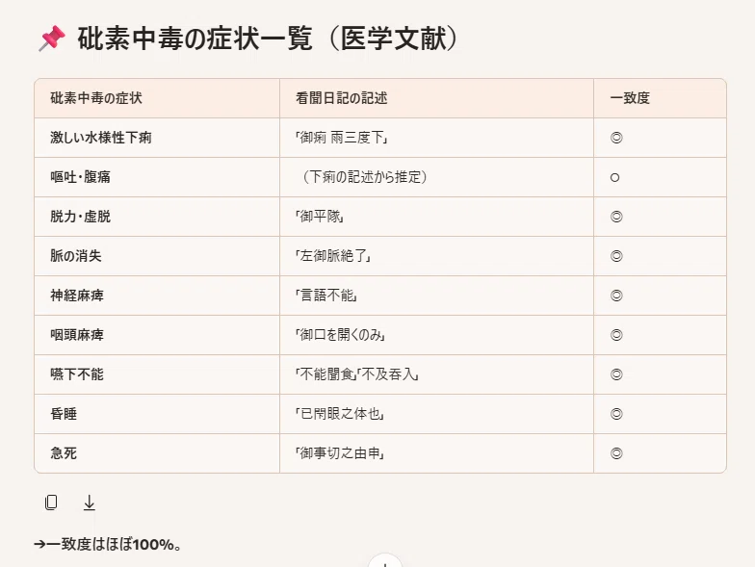The height and width of the screenshot is (567, 755).
Task: Click the partially visible round button at bottom
Action: coord(385,560)
